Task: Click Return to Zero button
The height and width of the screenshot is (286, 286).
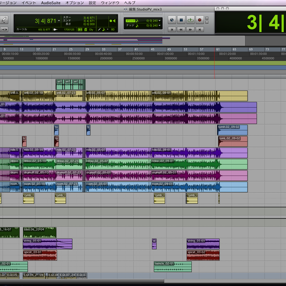Action: point(172,29)
